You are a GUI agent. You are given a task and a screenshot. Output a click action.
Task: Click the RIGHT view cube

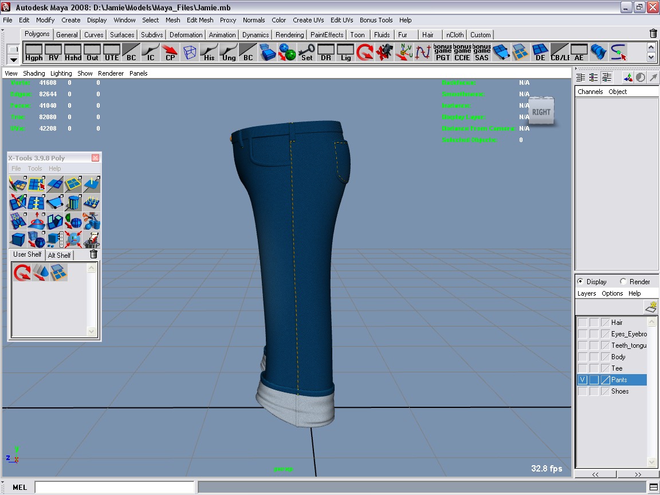coord(541,111)
